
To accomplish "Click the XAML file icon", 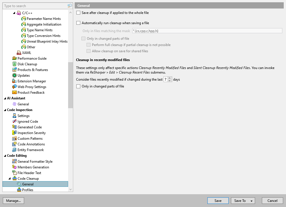I will pos(19,53).
